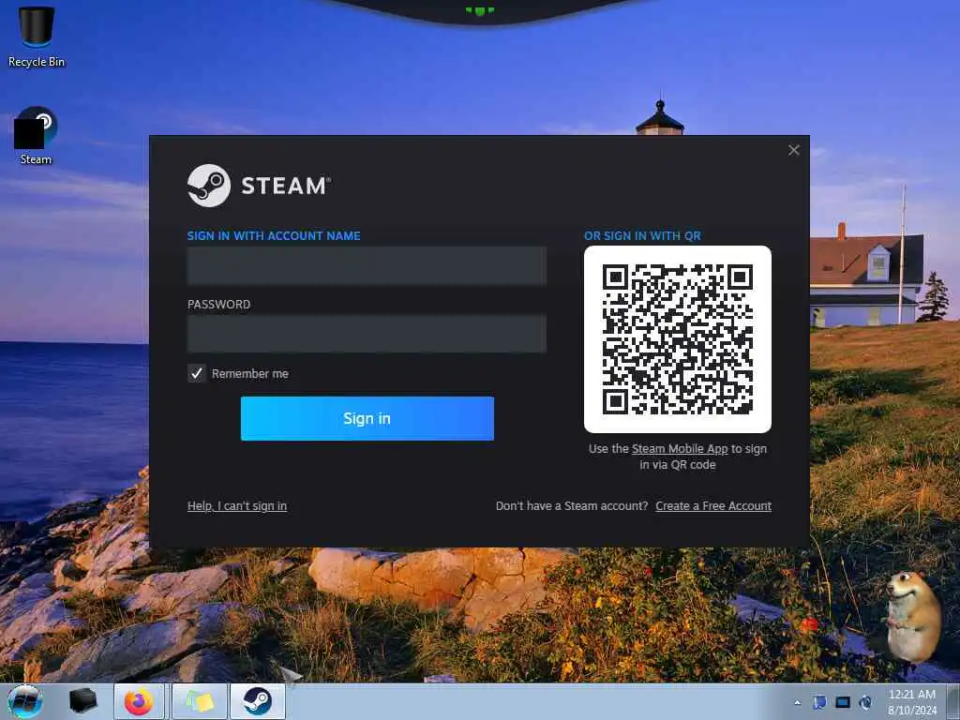Image resolution: width=960 pixels, height=720 pixels.
Task: Select the Steam desktop shortcut icon
Action: 36,136
